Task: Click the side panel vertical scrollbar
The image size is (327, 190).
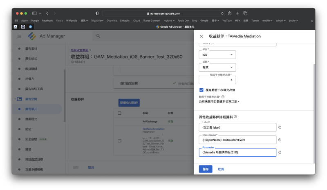Action: click(x=314, y=113)
